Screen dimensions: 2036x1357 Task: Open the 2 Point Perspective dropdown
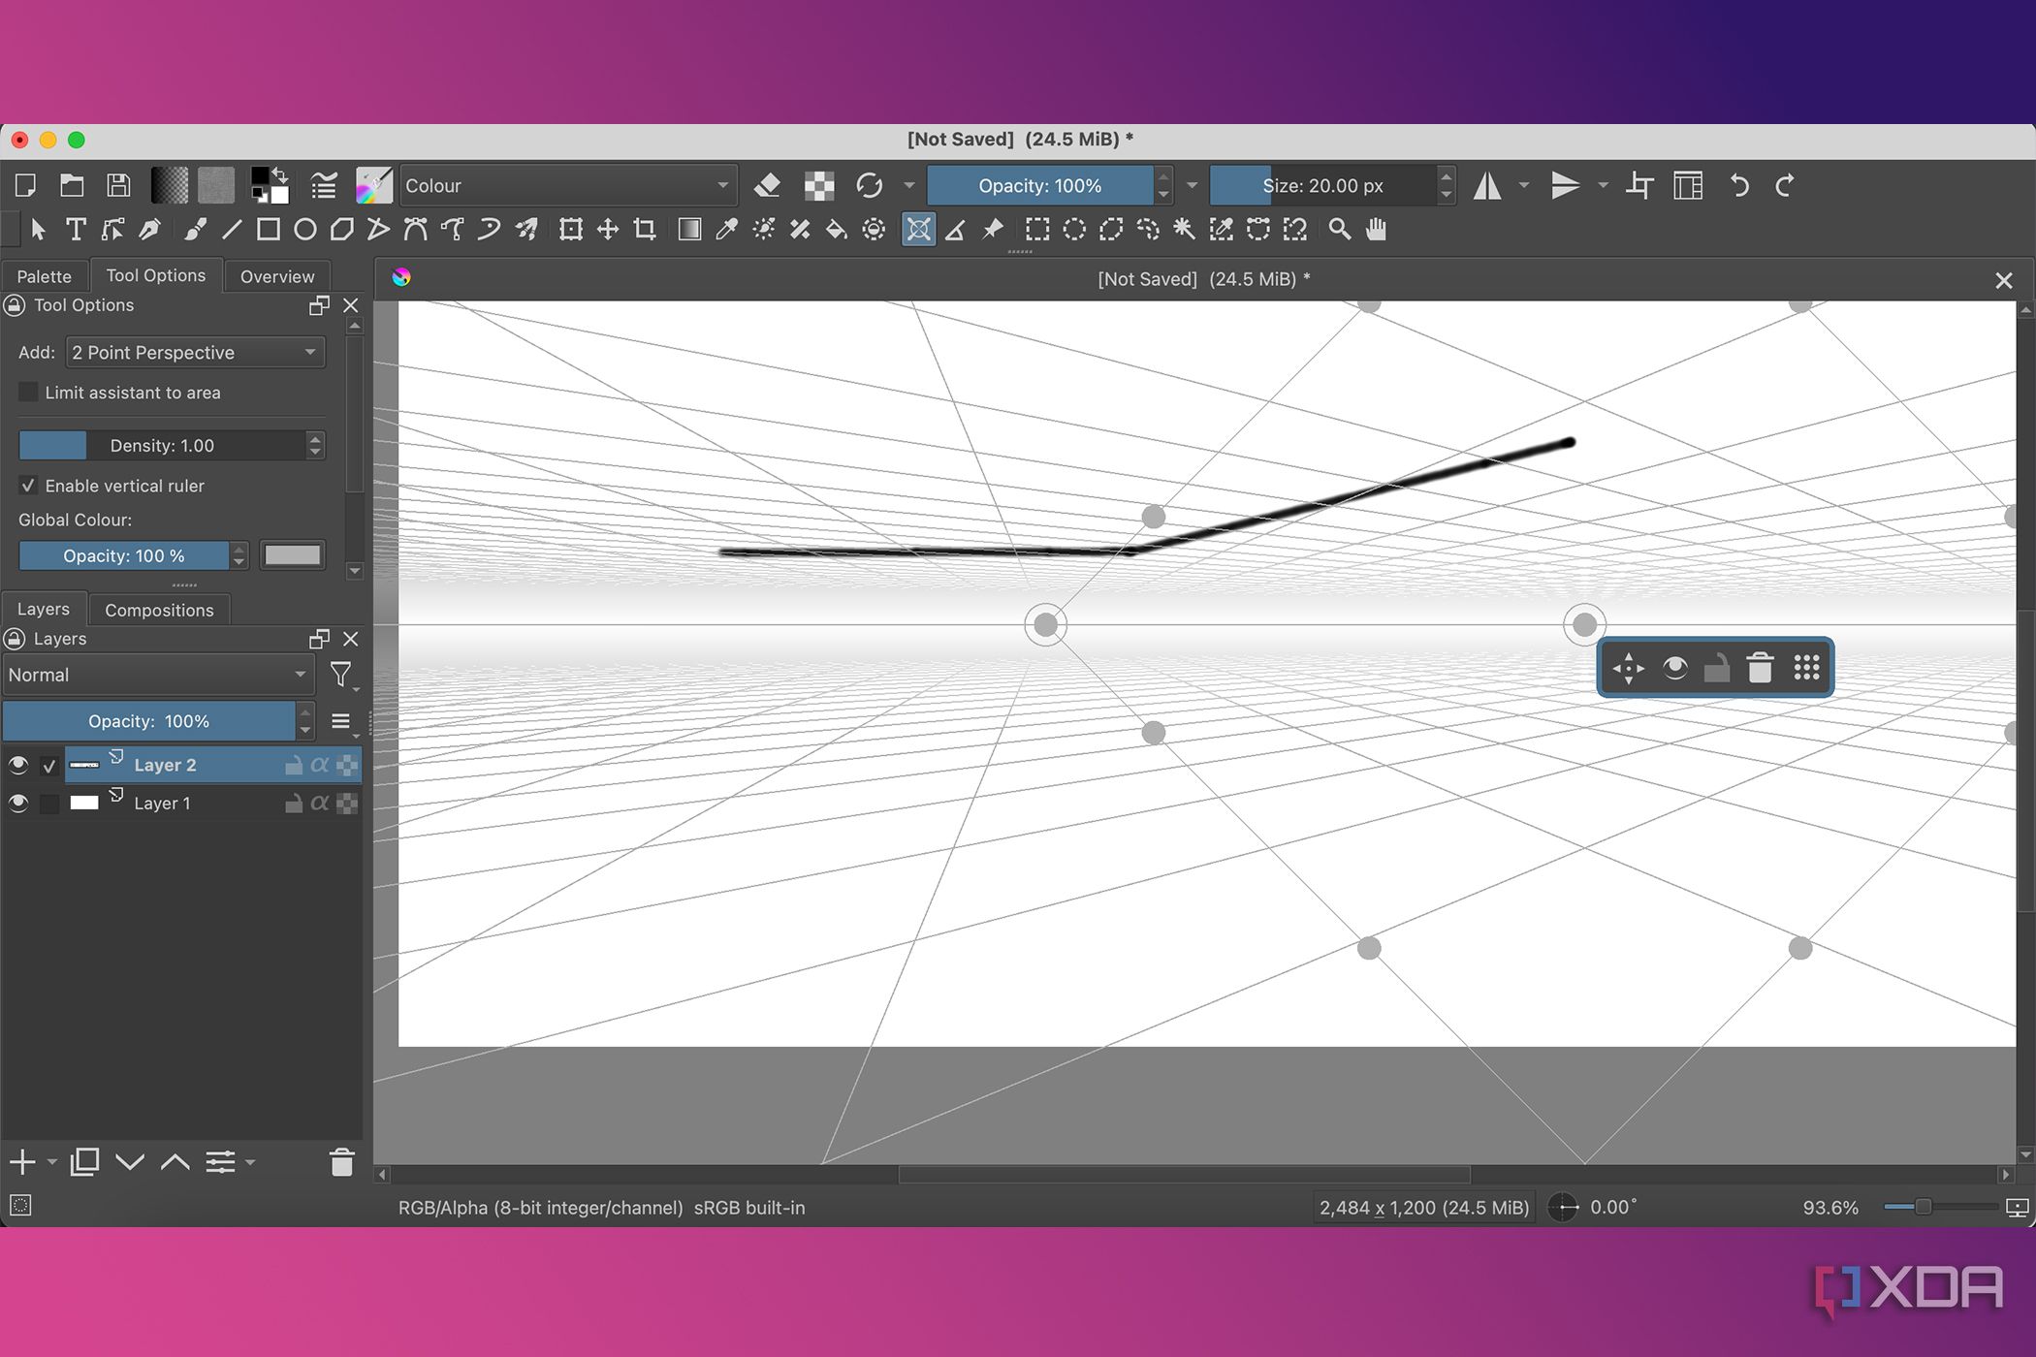(x=194, y=353)
